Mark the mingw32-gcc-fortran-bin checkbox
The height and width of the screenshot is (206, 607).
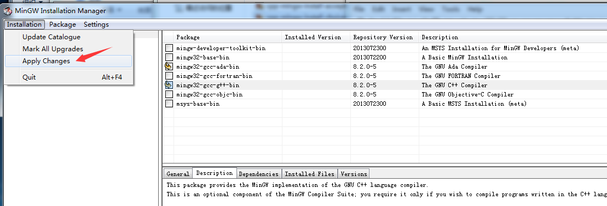[x=169, y=76]
